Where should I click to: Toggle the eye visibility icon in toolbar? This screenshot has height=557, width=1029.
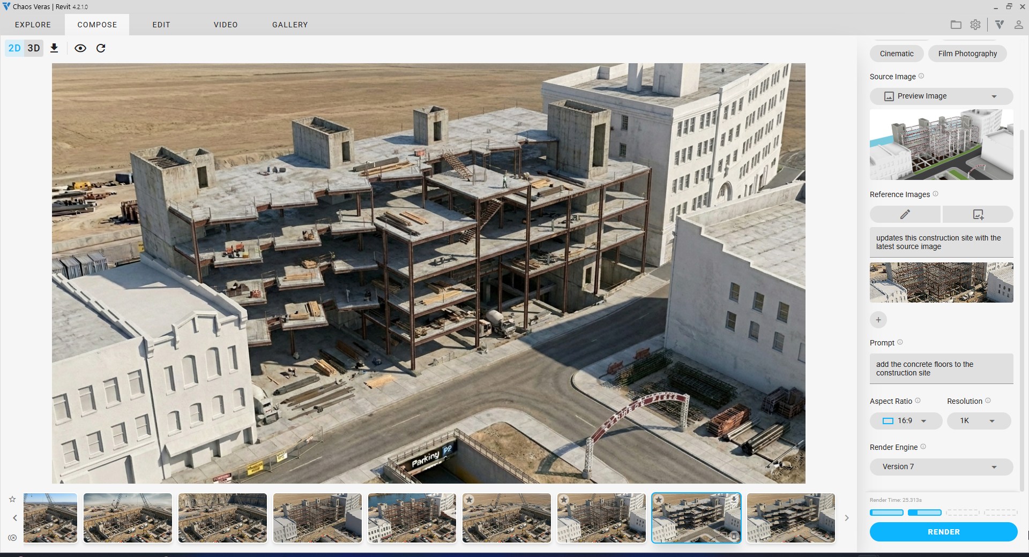(80, 48)
